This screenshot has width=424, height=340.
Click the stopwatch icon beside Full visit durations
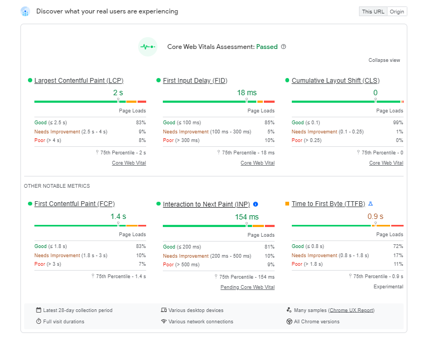(39, 321)
